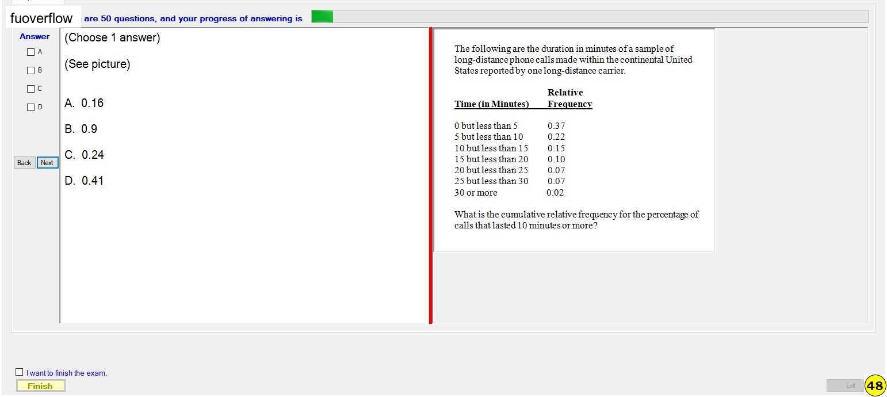887x397 pixels.
Task: Check answer box D
Action: tap(31, 107)
